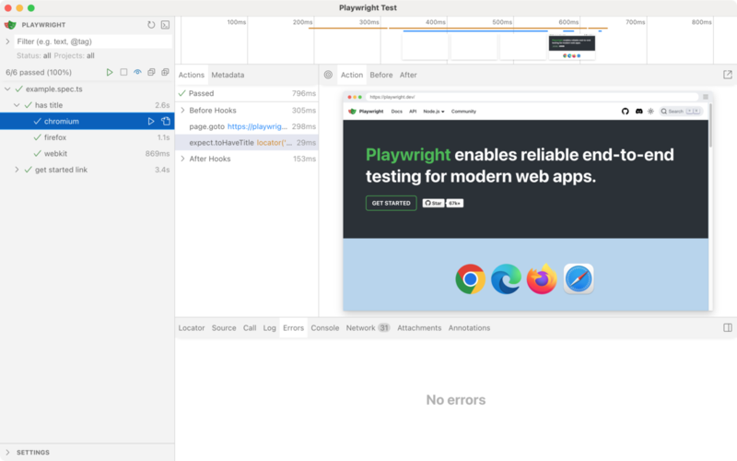
Task: Collapse the has title test group
Action: (17, 105)
